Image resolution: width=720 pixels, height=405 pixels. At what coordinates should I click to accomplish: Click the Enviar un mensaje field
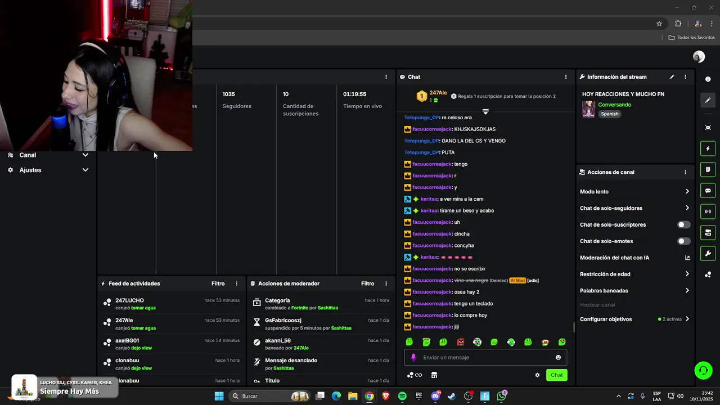(485, 357)
